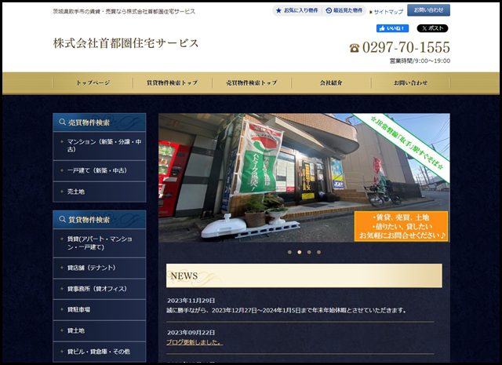
Task: Select 貸店舗（テナント） in the sidebar
Action: coord(100,268)
